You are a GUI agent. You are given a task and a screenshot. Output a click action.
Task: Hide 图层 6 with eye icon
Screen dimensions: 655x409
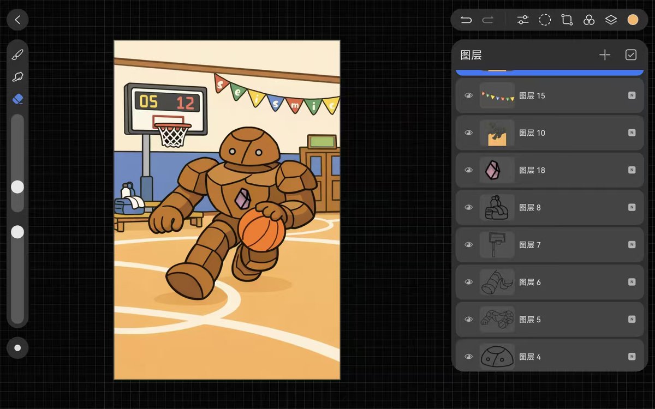point(468,282)
